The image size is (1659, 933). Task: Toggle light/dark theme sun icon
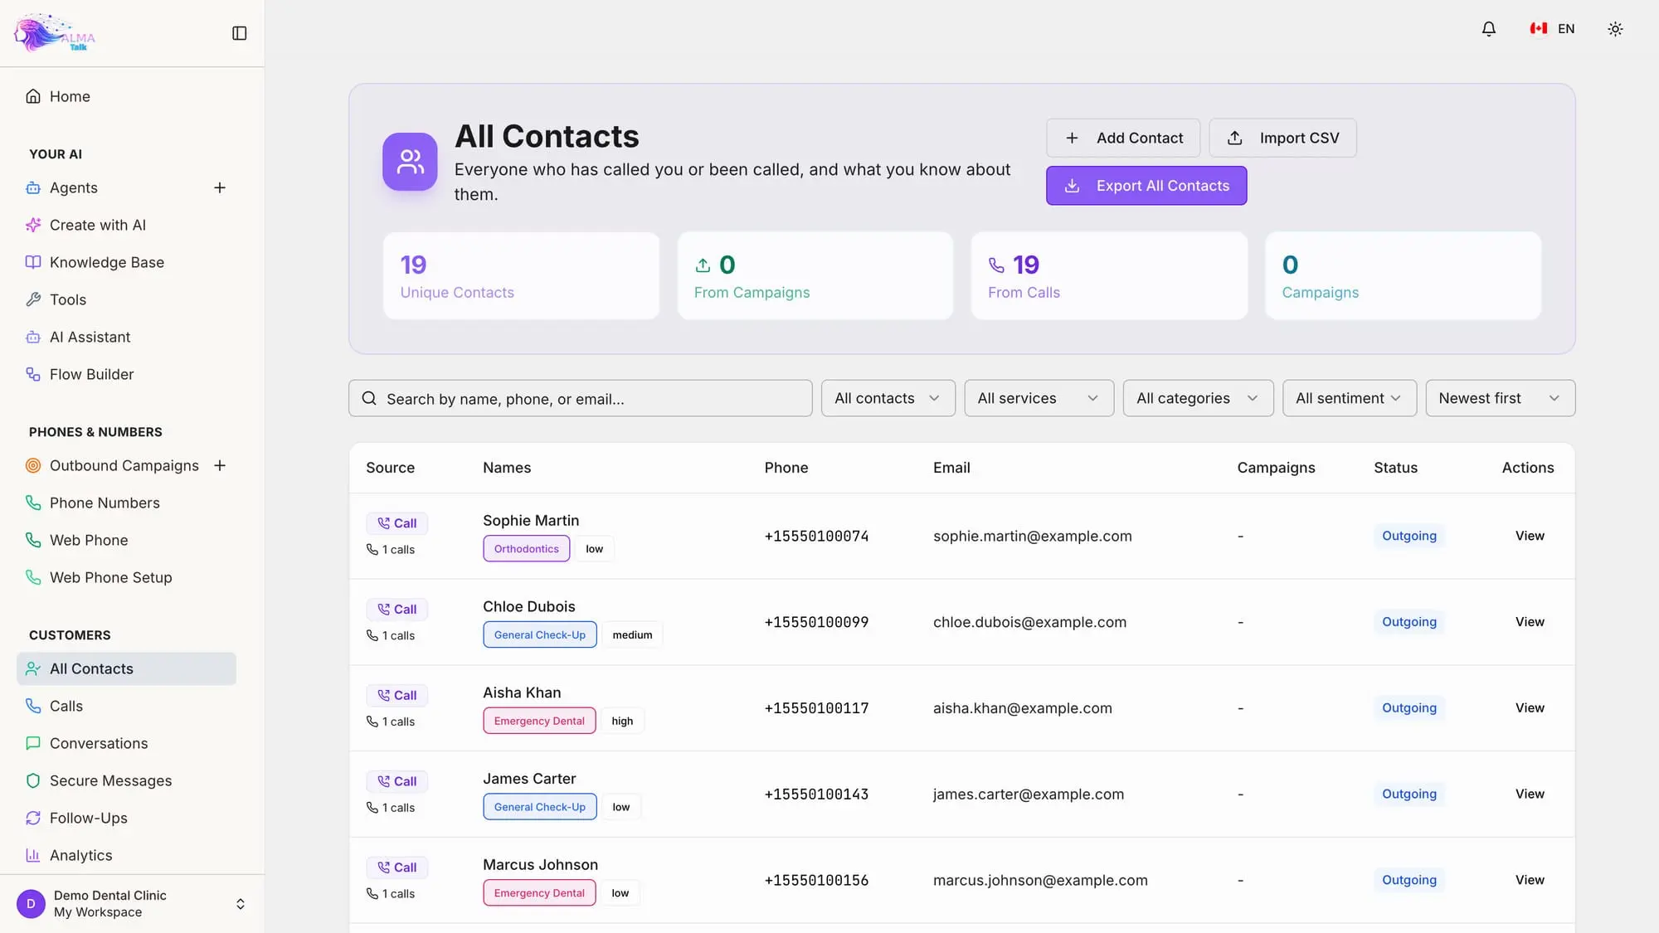[1614, 29]
